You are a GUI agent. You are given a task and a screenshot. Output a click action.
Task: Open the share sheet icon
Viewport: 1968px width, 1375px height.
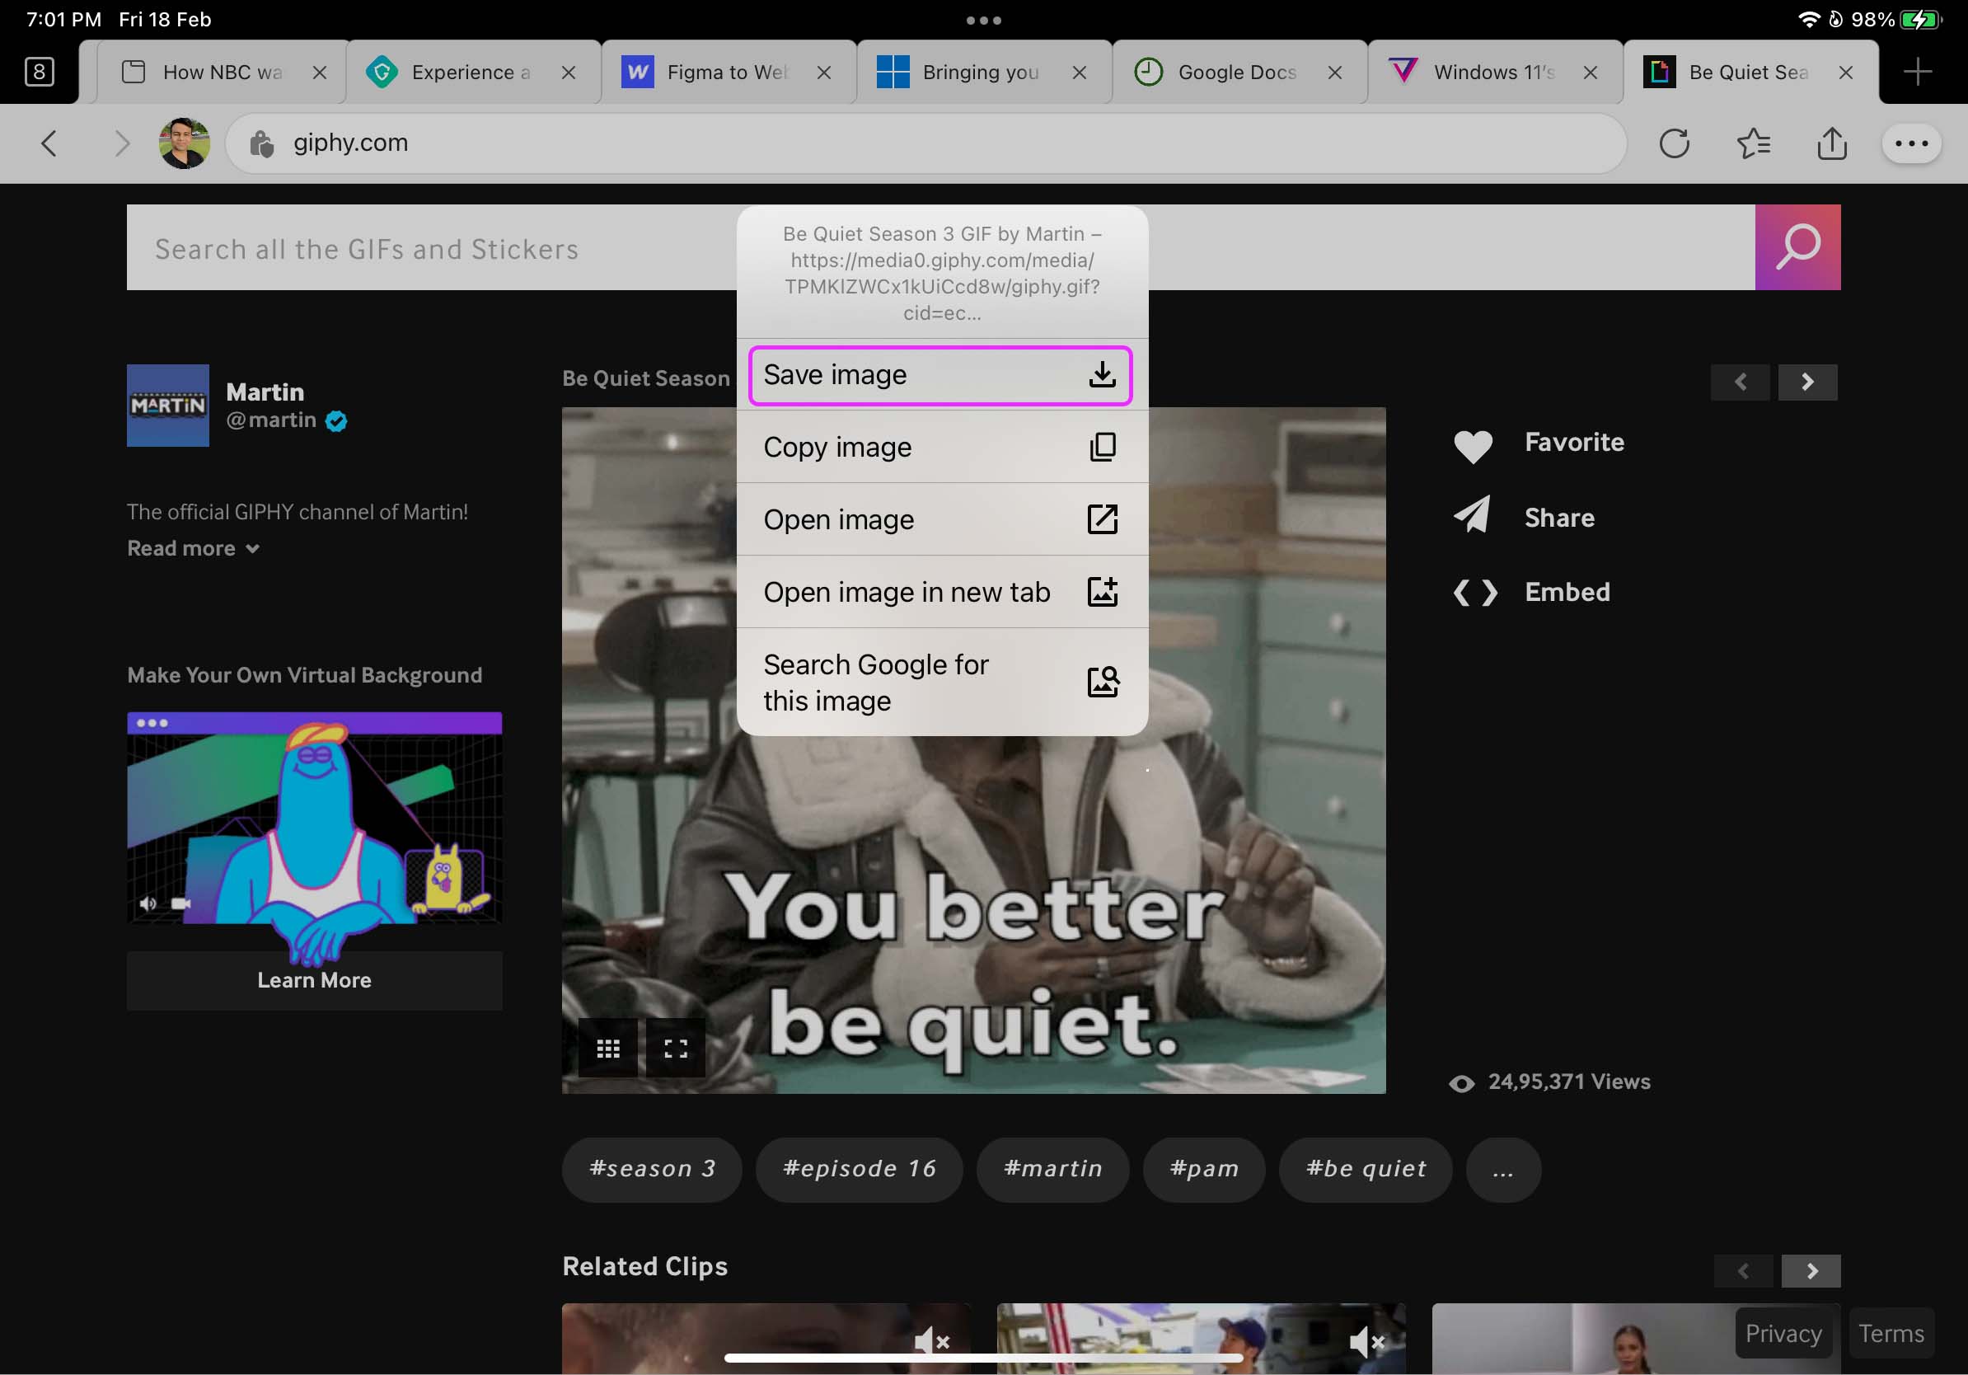pyautogui.click(x=1832, y=143)
